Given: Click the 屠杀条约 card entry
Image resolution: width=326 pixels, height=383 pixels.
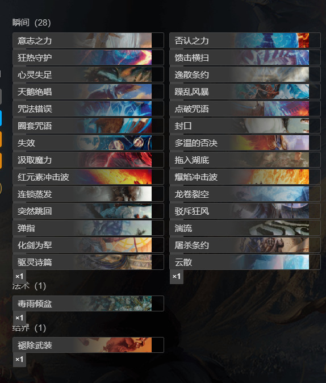Looking at the screenshot, I should 245,245.
